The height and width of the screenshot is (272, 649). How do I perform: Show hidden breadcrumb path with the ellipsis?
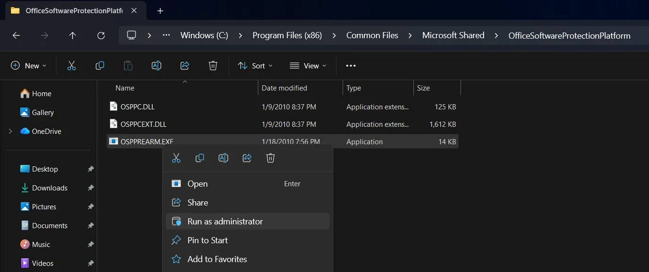pyautogui.click(x=166, y=35)
